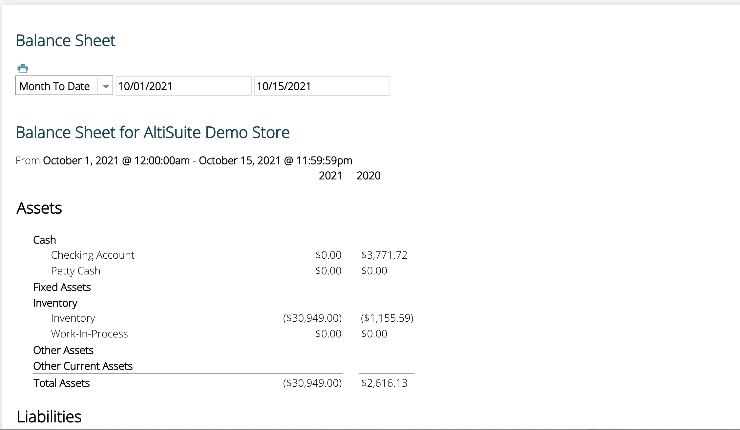Screen dimensions: 740x430
Task: Click the dropdown arrow beside Month To Date
Action: pyautogui.click(x=105, y=86)
